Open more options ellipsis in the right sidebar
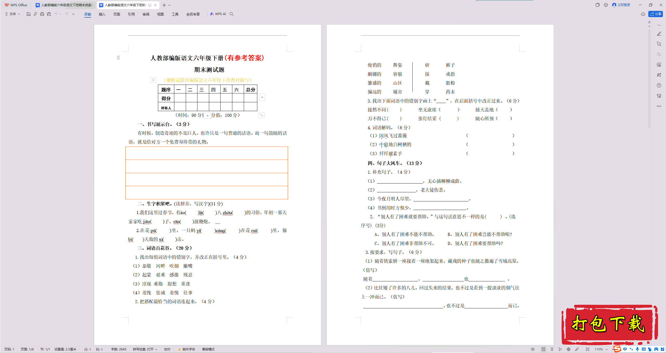This screenshot has width=666, height=353. (x=659, y=106)
